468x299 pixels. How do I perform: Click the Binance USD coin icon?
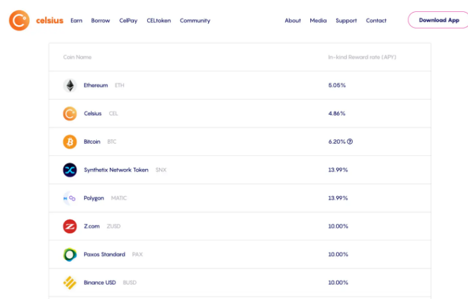point(70,282)
